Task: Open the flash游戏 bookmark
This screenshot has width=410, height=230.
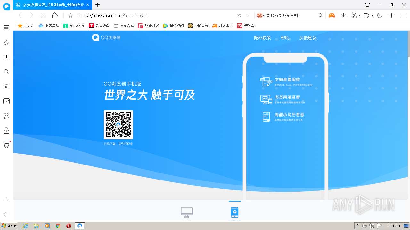Action: tap(149, 26)
